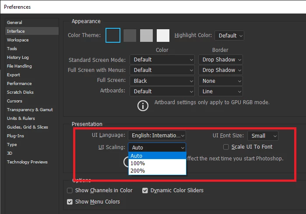Open Full Screen color dropdown showing Black
Viewport: 306px width, 214px height.
162,81
